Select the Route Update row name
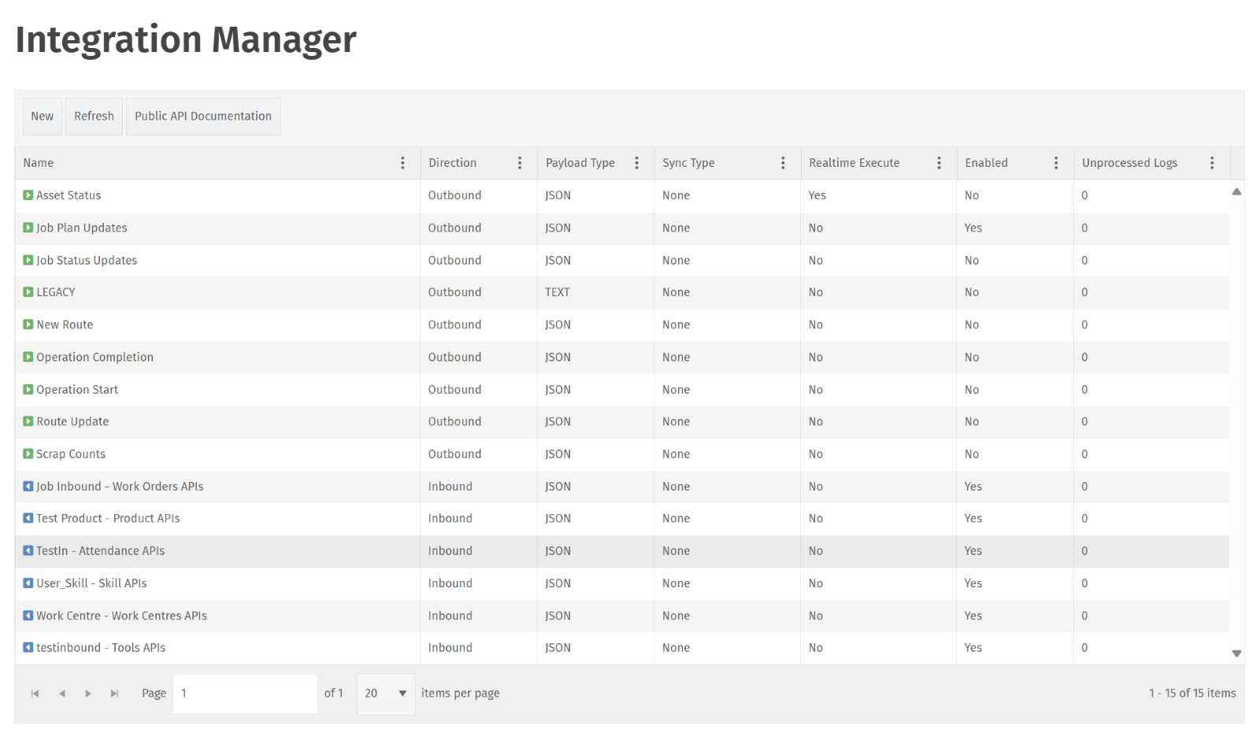Image resolution: width=1260 pixels, height=733 pixels. (x=72, y=421)
